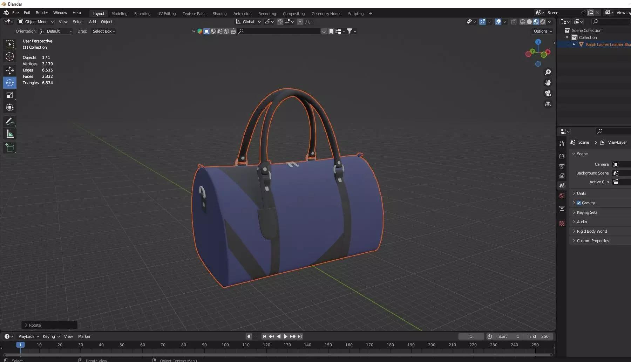This screenshot has height=362, width=631.
Task: Toggle show overlays button
Action: coord(498,22)
